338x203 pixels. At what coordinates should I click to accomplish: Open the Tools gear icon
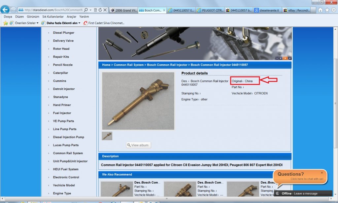[x=334, y=10]
